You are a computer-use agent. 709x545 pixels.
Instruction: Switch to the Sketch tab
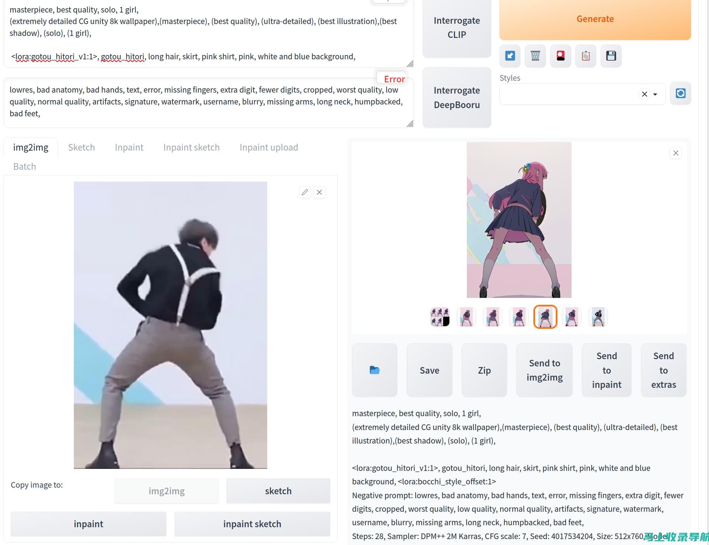tap(81, 147)
